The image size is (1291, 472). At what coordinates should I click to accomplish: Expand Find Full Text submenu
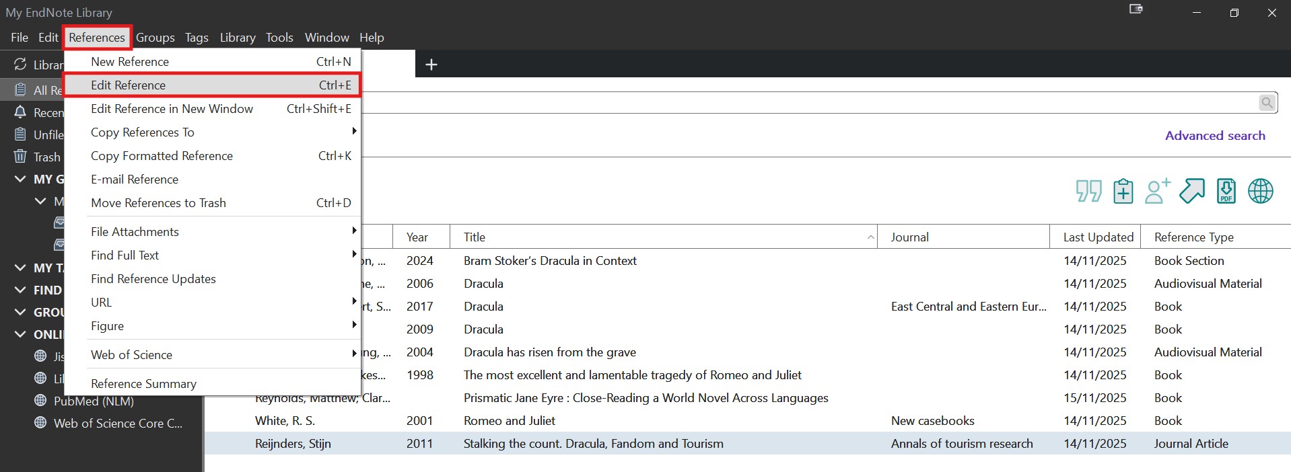212,255
